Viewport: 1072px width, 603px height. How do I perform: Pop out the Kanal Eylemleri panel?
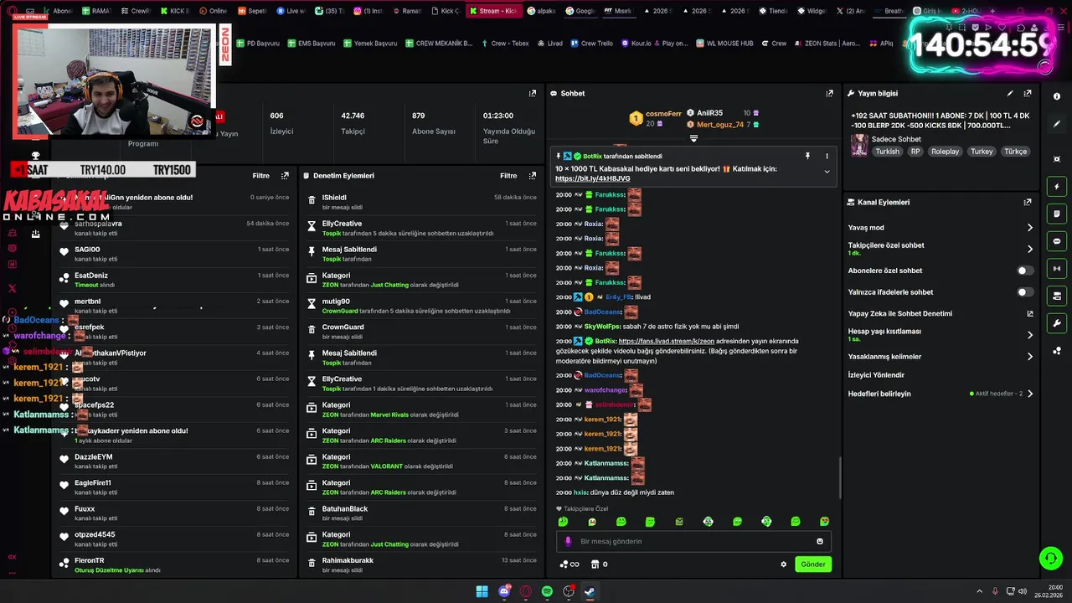1028,202
